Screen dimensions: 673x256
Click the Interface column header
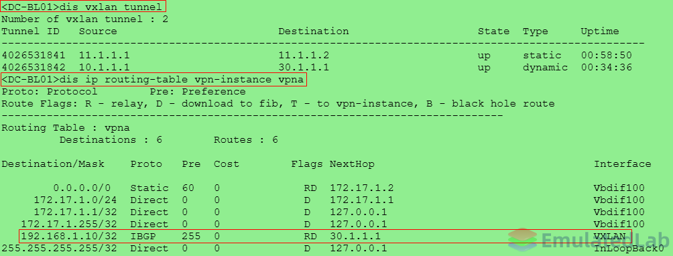pyautogui.click(x=622, y=164)
